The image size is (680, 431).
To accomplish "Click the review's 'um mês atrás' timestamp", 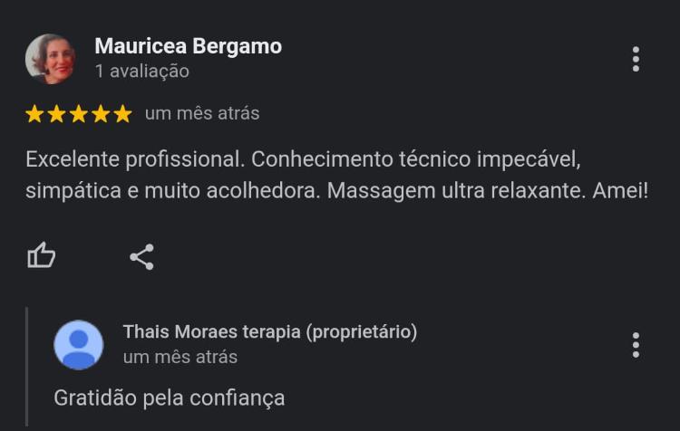I will (x=202, y=113).
